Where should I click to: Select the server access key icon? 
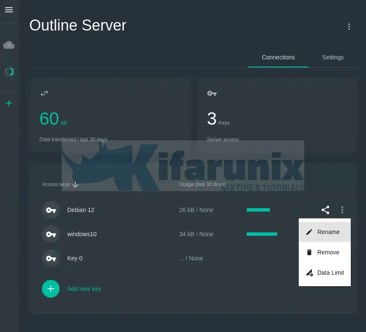pos(212,93)
